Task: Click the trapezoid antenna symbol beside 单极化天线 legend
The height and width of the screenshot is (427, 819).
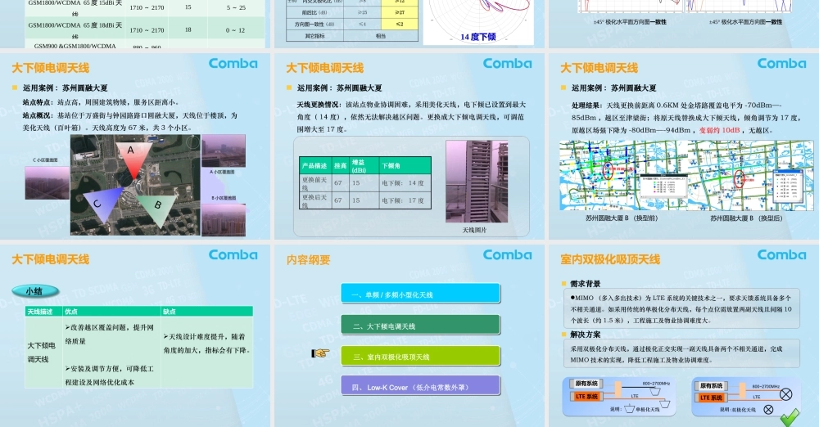Action: pos(629,409)
